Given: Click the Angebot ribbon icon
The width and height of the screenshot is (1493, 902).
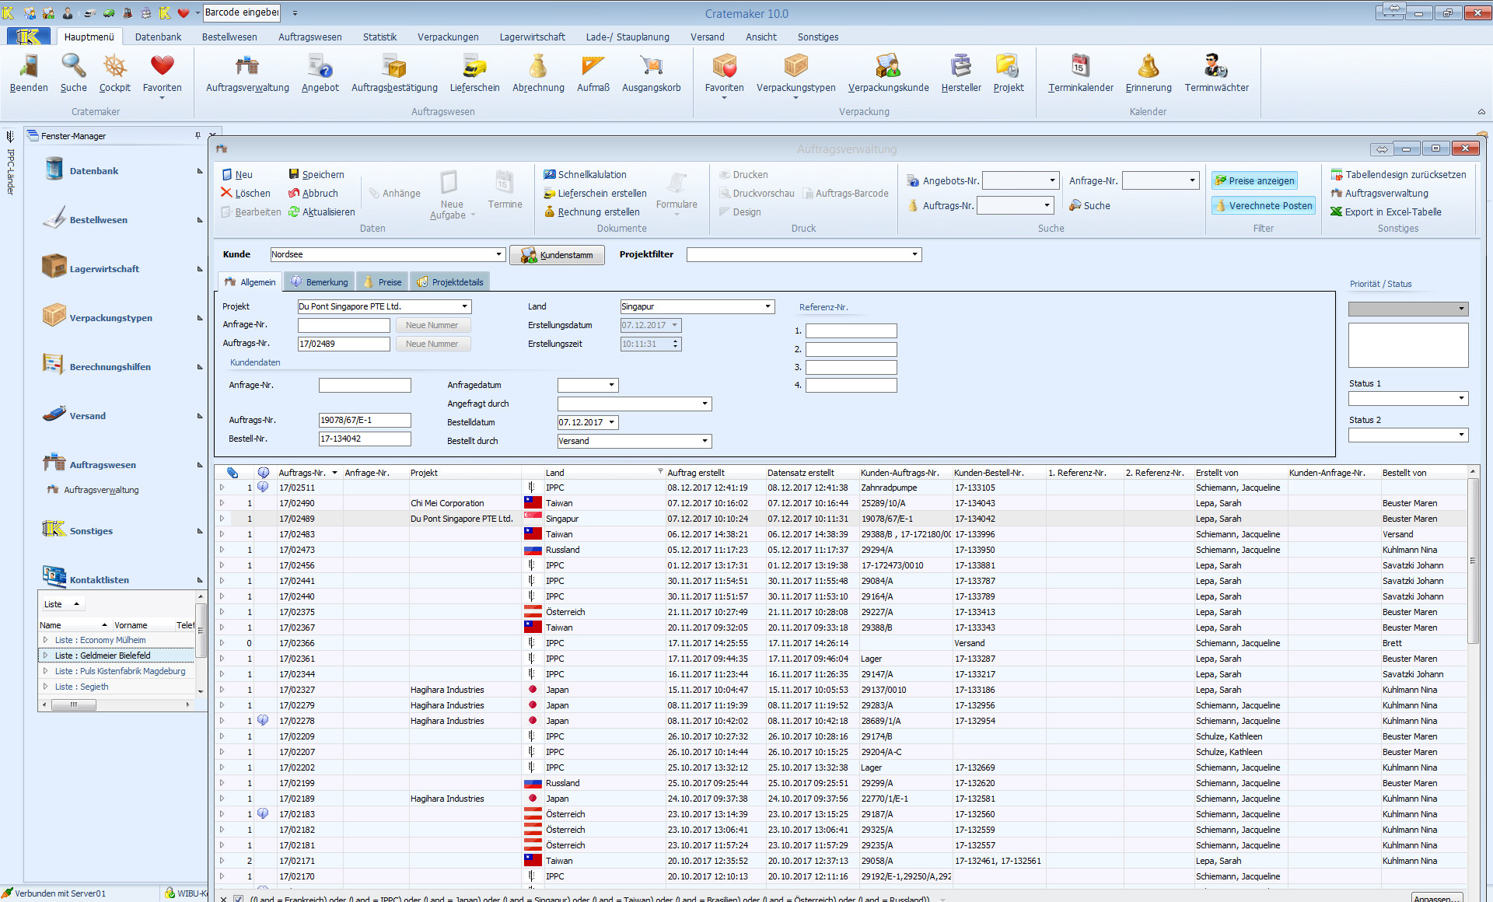Looking at the screenshot, I should [x=320, y=73].
